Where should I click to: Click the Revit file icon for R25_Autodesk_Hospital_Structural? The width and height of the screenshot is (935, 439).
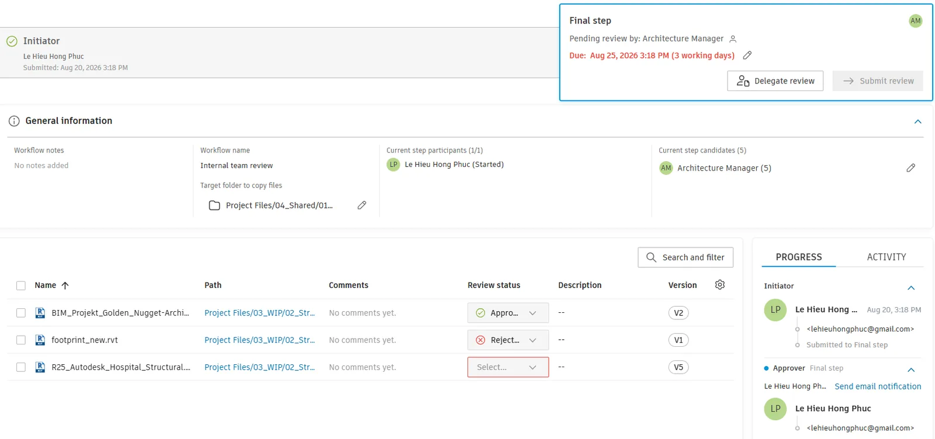[x=40, y=367]
